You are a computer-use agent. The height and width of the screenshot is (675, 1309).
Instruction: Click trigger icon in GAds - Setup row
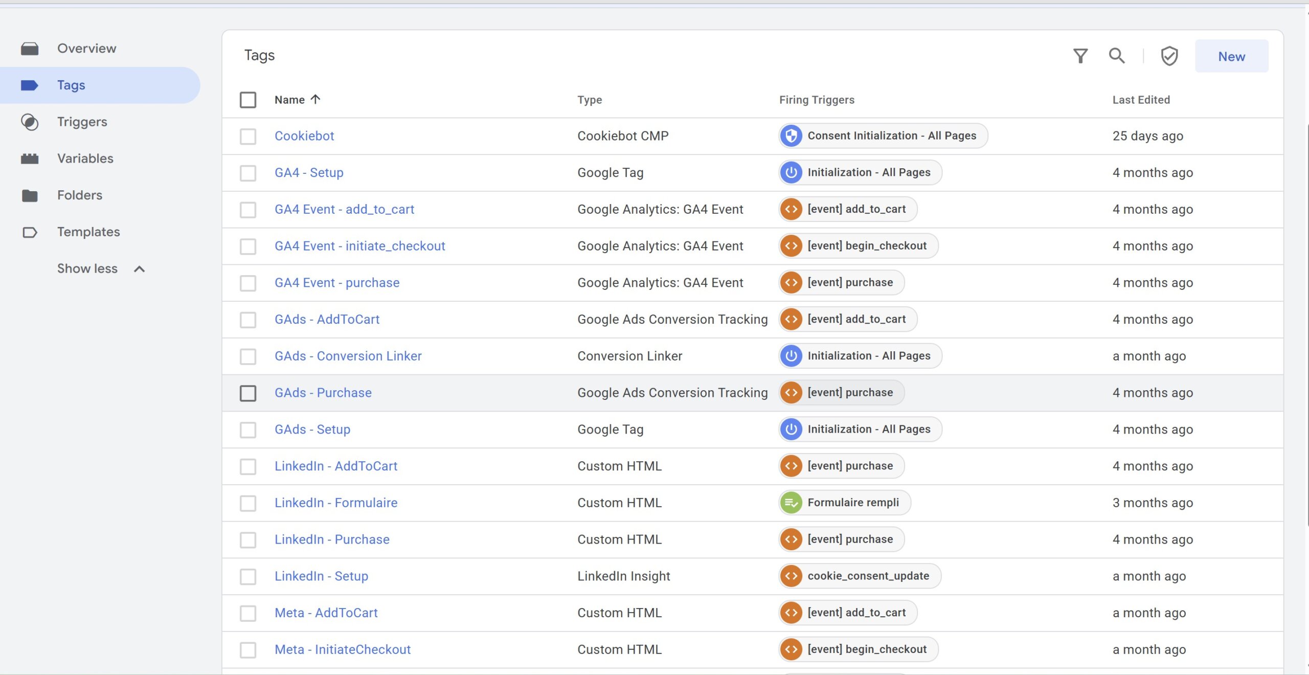tap(791, 430)
